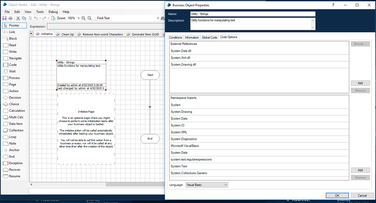Click OK to confirm Business Object Properties
The width and height of the screenshot is (376, 203).
tap(337, 195)
